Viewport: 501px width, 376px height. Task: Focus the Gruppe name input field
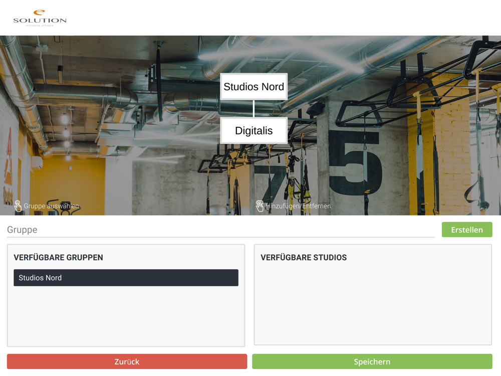tap(221, 230)
